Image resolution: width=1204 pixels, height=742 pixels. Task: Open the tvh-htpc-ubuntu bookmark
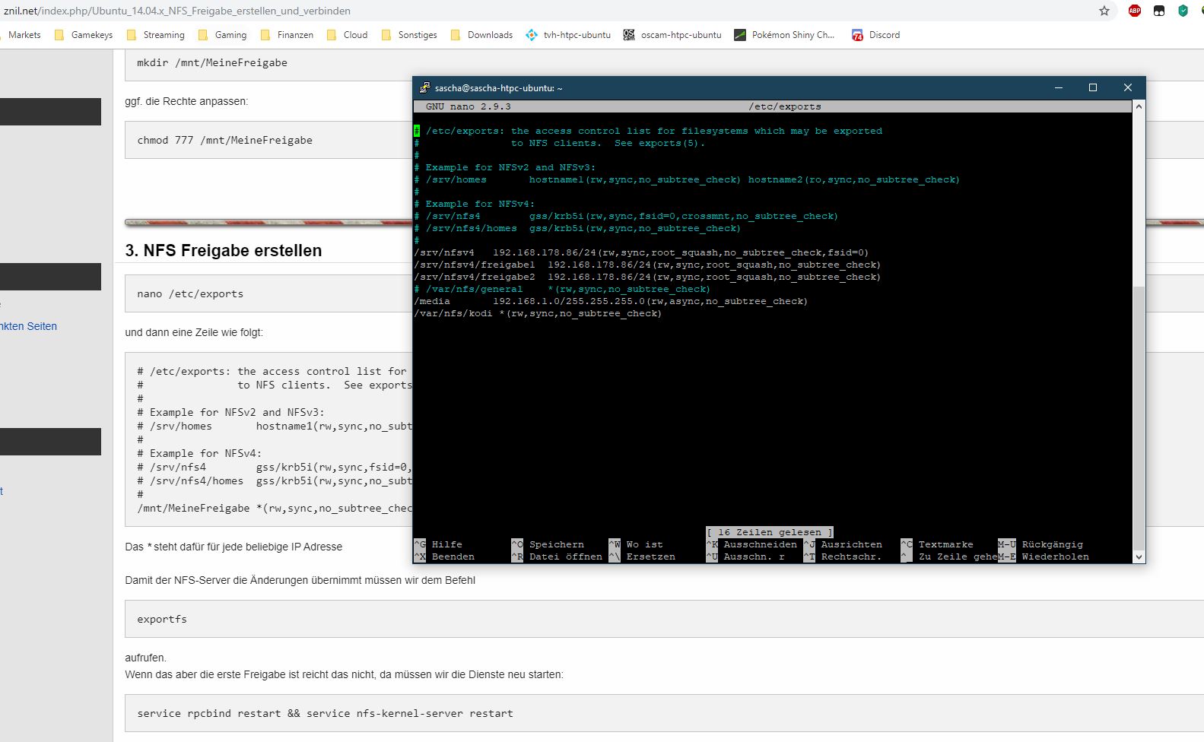[x=568, y=35]
